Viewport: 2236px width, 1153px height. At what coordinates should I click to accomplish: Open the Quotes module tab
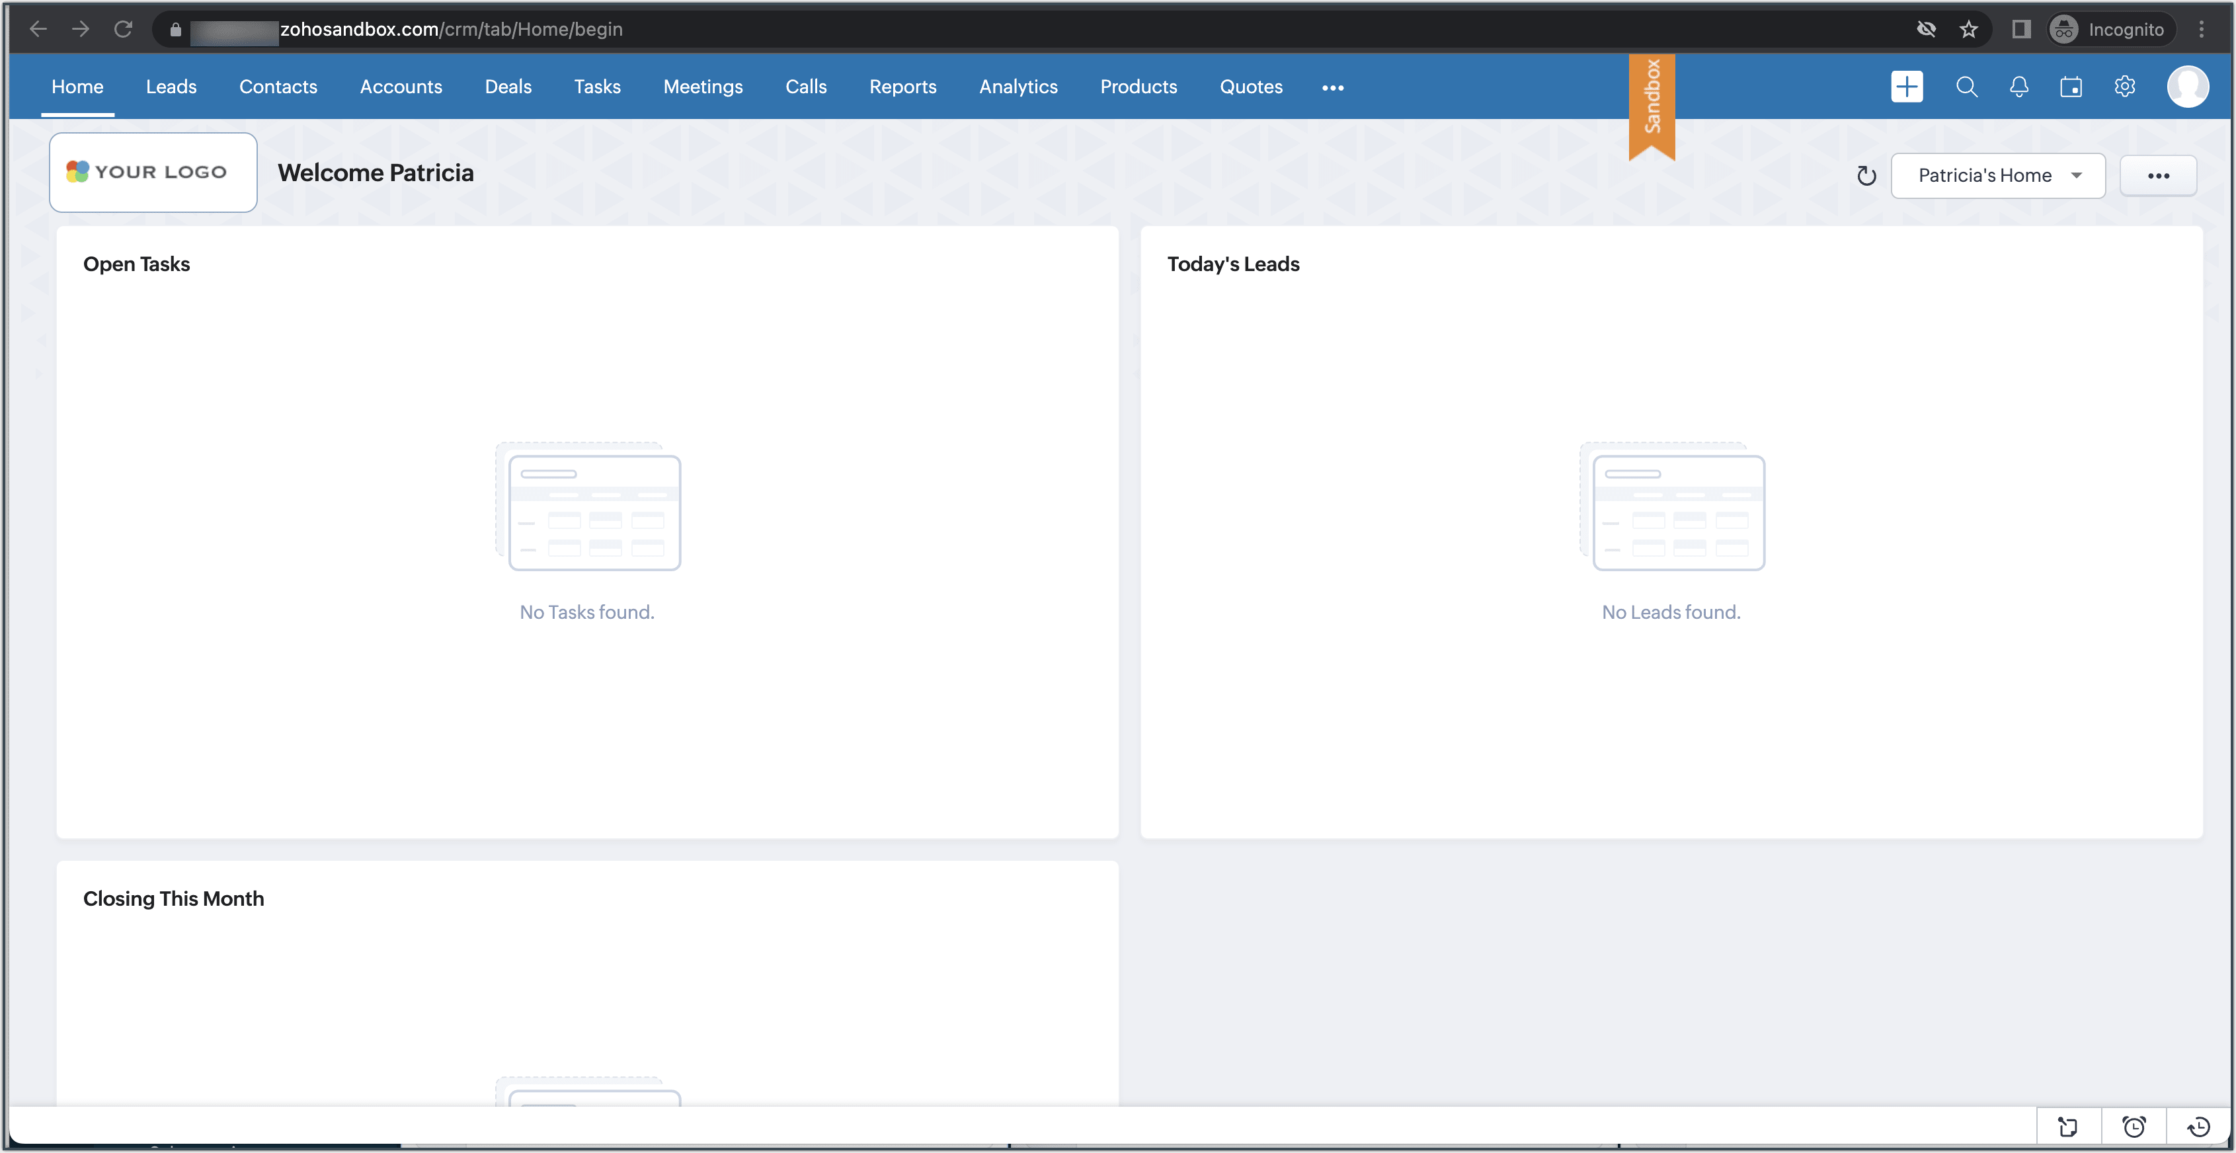pos(1250,87)
